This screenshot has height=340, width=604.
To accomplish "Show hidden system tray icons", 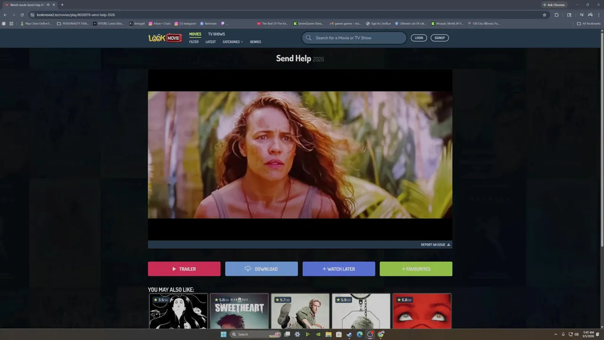I will 555,334.
